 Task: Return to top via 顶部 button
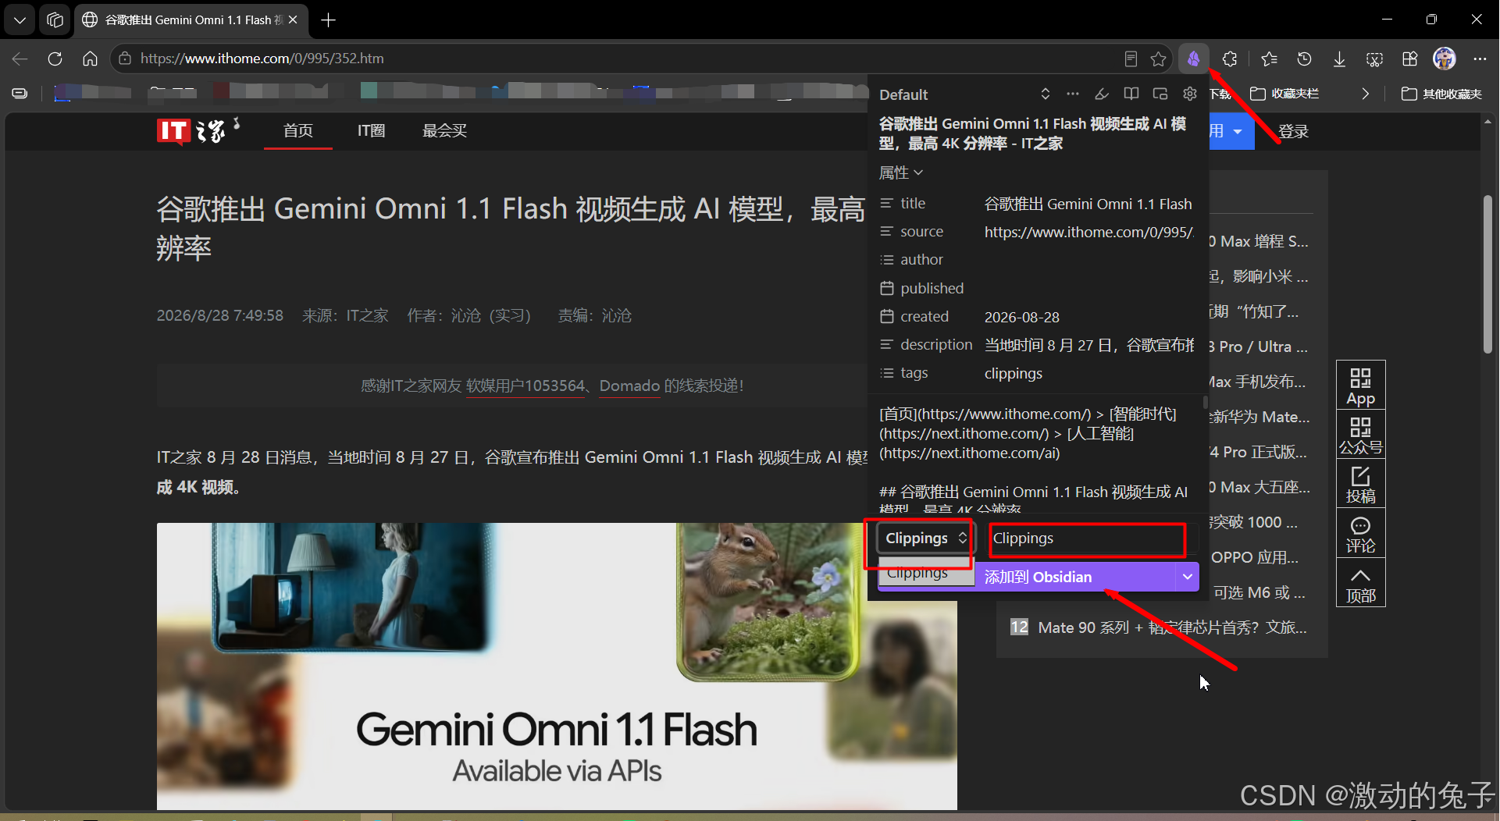1360,583
